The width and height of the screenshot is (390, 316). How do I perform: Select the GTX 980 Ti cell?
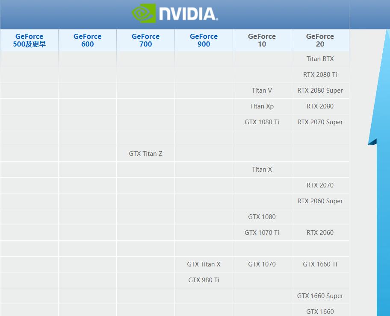point(204,280)
